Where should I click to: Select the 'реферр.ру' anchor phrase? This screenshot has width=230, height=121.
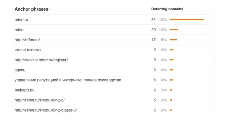click(23, 90)
